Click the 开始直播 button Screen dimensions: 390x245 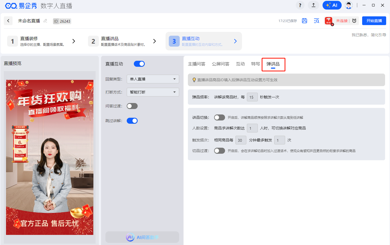pyautogui.click(x=374, y=21)
